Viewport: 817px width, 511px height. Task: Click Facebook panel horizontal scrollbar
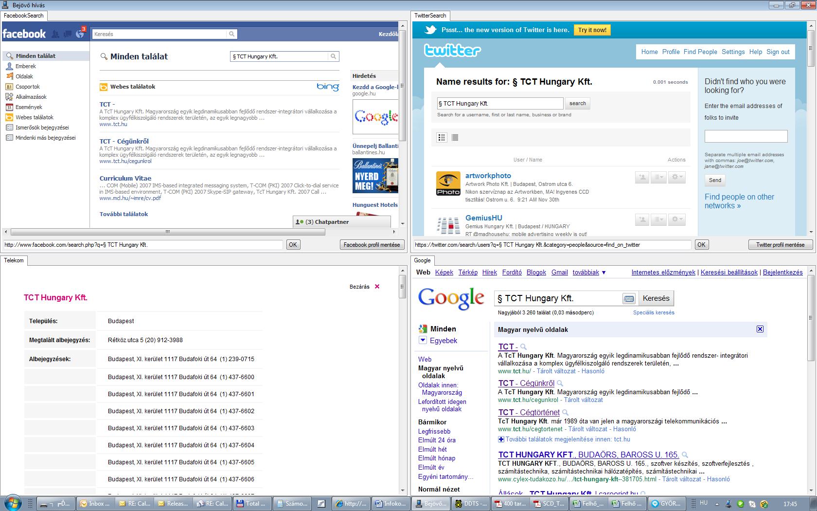click(x=168, y=232)
